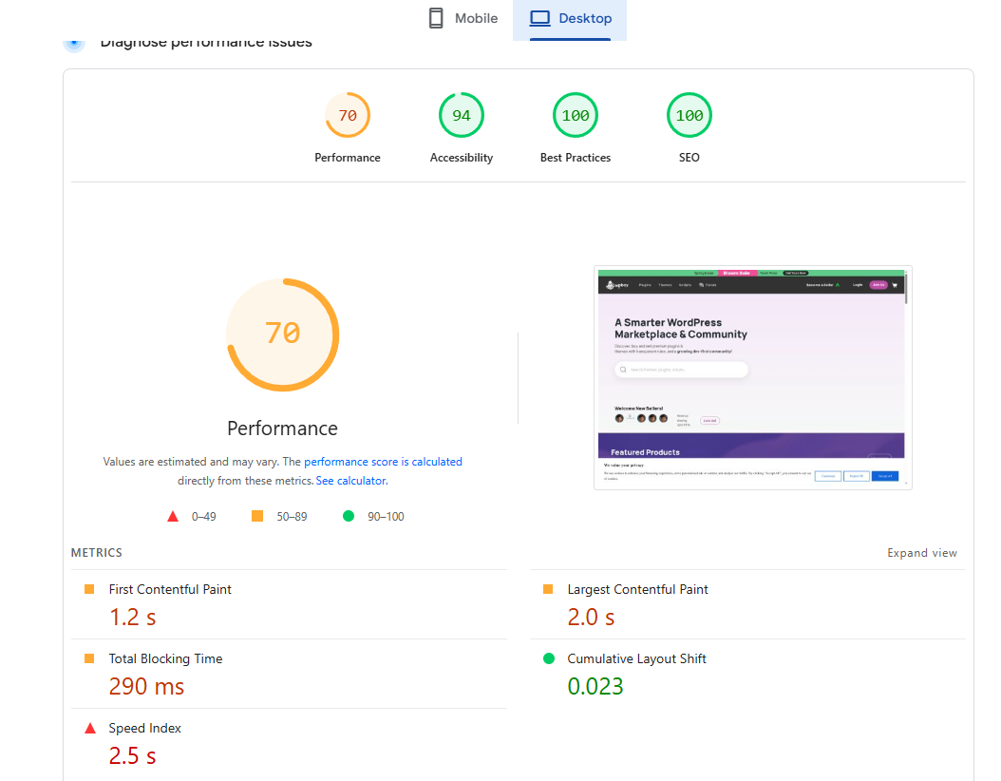
Task: Expand the Largest Contentful Paint metric
Action: point(747,604)
